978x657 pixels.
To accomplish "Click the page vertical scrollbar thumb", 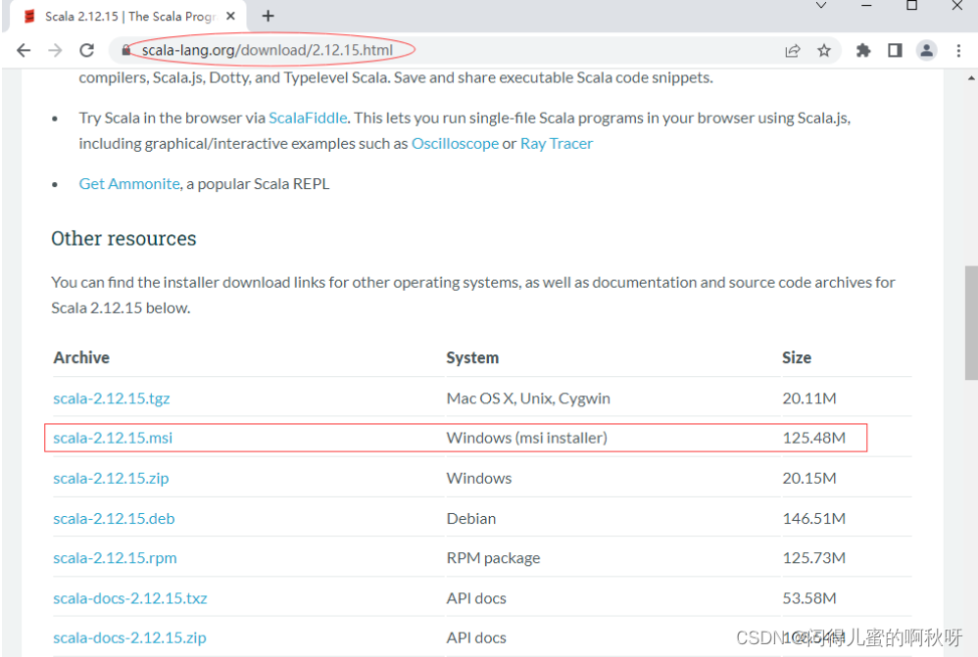I will (x=971, y=322).
